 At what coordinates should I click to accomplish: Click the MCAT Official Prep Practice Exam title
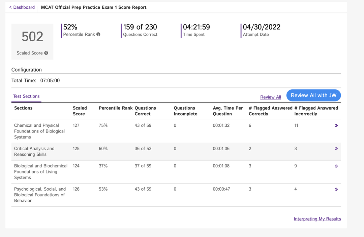click(94, 7)
